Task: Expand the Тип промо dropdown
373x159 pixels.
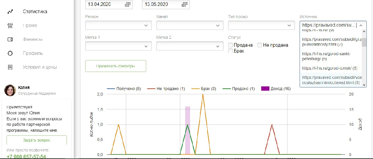Action: coord(262,25)
